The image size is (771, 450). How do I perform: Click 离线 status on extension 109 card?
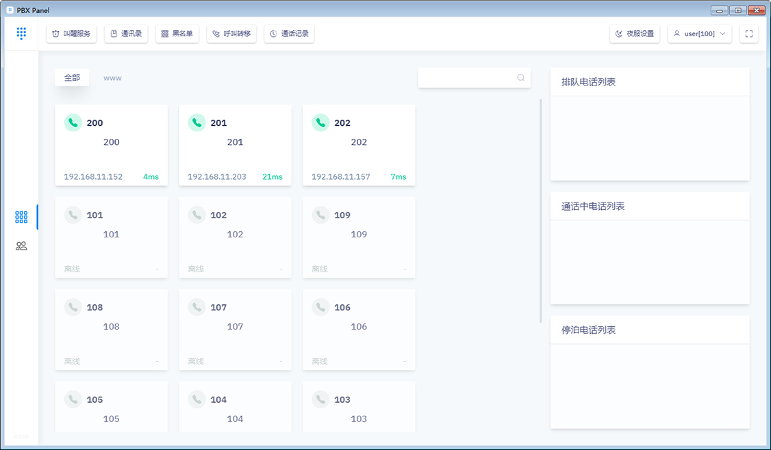tap(320, 269)
